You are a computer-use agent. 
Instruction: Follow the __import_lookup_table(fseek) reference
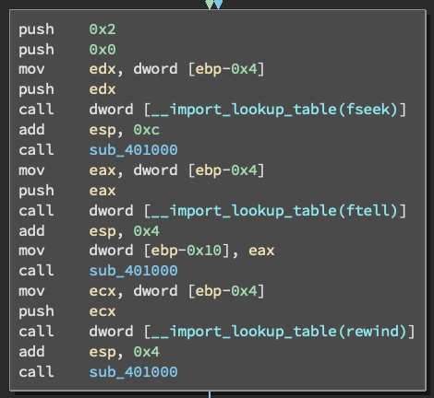[274, 110]
